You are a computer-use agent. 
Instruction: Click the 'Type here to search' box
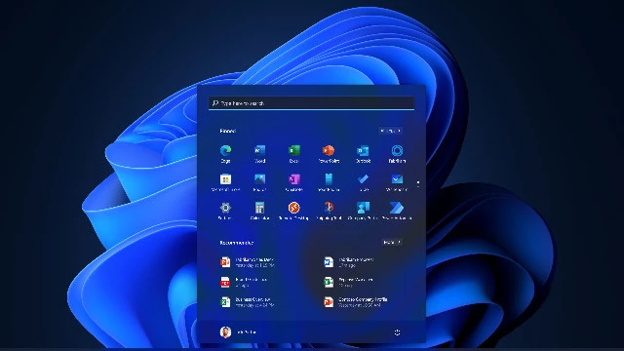[x=311, y=103]
